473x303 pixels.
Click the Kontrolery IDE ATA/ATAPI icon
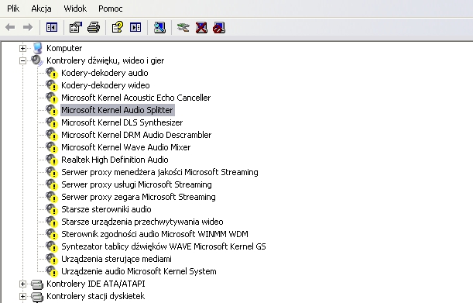(x=37, y=284)
